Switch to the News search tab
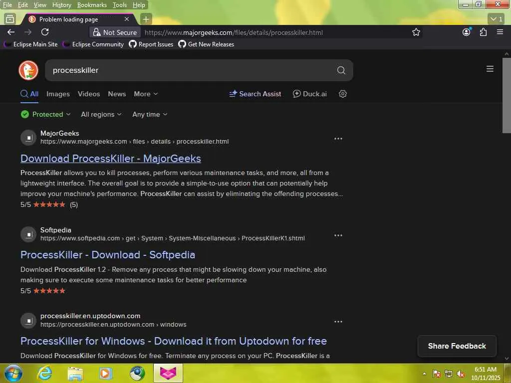Image resolution: width=511 pixels, height=383 pixels. (117, 94)
